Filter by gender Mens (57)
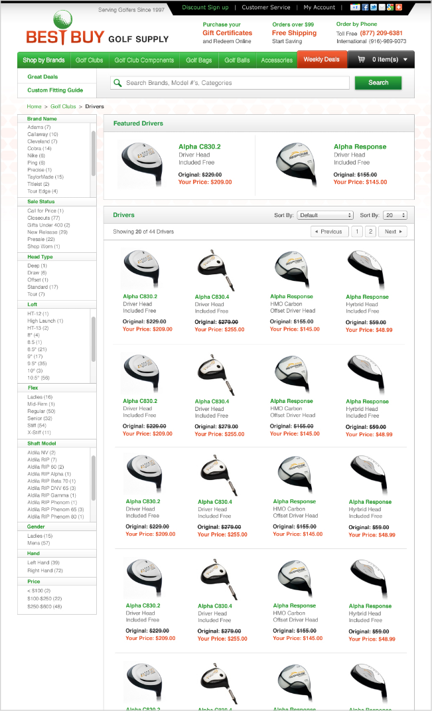The width and height of the screenshot is (432, 711). click(38, 543)
